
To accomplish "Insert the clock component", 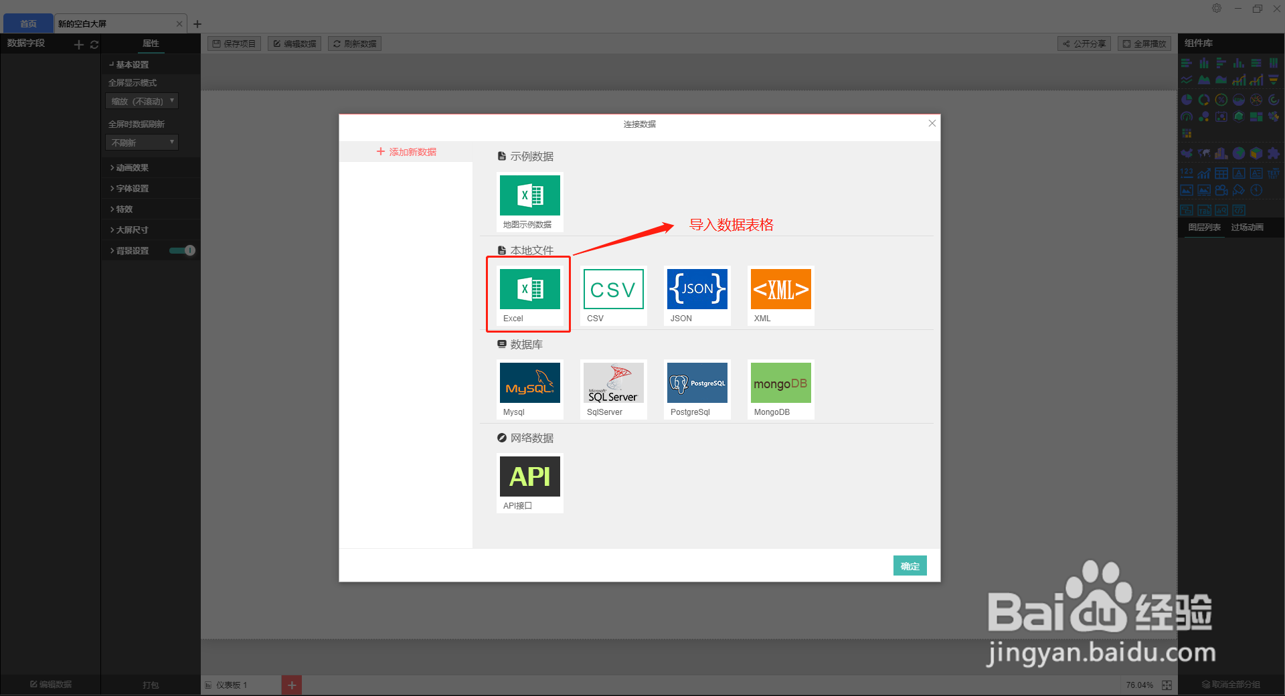I will coord(1256,190).
